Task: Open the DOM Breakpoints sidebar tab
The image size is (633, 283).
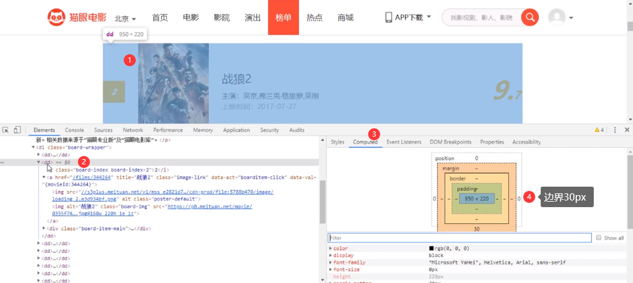Action: coord(451,142)
